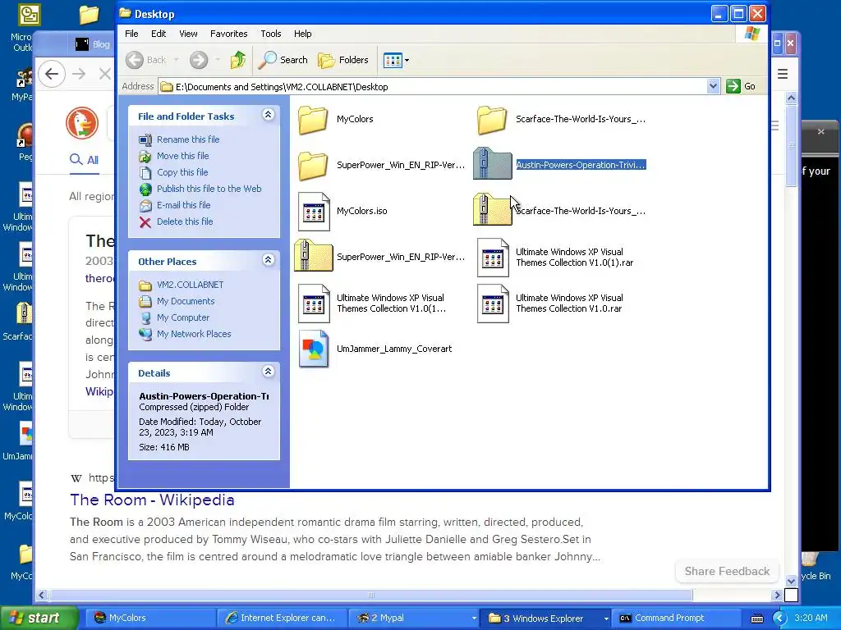Click the DuckDuckGo logo
Image resolution: width=841 pixels, height=630 pixels.
[82, 123]
